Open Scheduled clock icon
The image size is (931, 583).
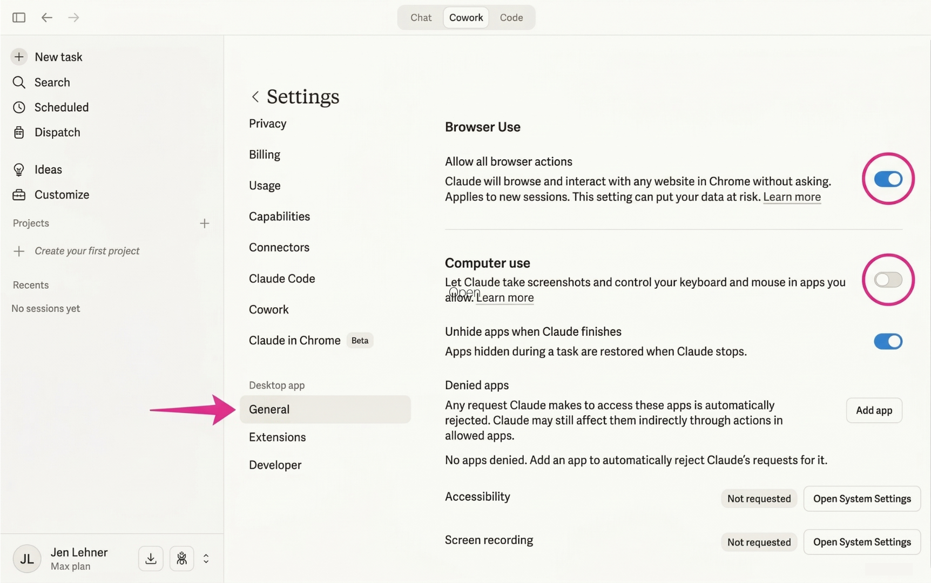(19, 107)
